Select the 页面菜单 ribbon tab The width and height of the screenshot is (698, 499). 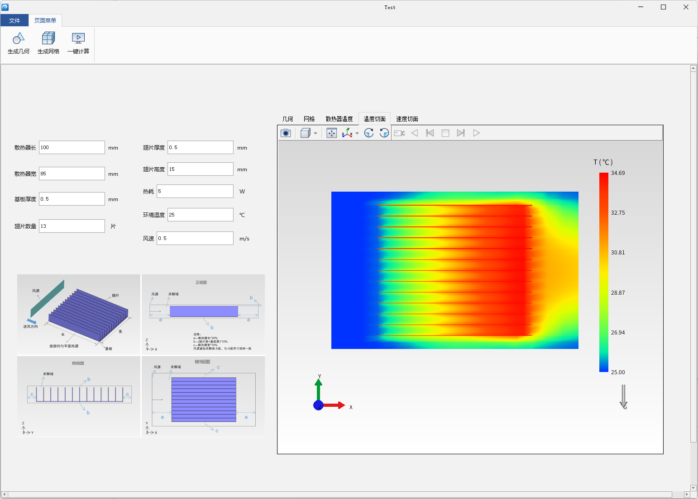[45, 20]
